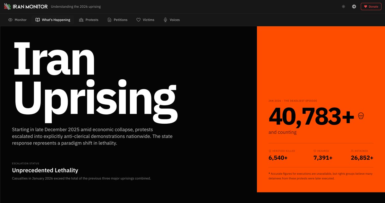Click the open-book icon beside What's Happening

click(38, 20)
